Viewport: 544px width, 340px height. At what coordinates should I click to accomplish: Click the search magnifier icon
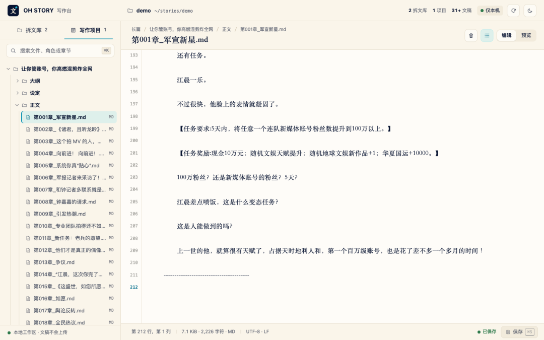click(x=13, y=51)
